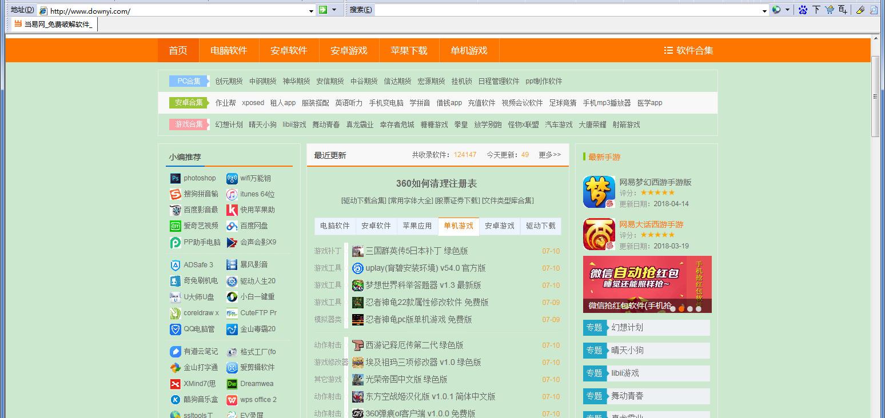Screen dimensions: 885x418
Task: Click the Dreamweaver Dw icon
Action: 232,384
